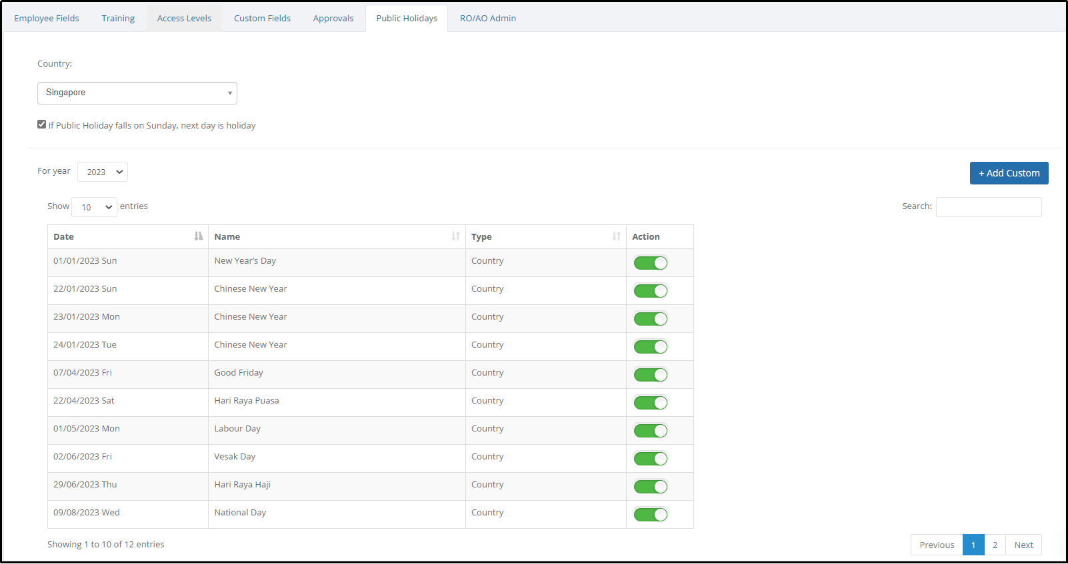Image resolution: width=1068 pixels, height=564 pixels.
Task: Click Next pagination button
Action: (x=1023, y=545)
